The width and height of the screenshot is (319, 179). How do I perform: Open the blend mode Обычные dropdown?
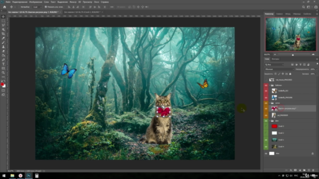click(279, 69)
